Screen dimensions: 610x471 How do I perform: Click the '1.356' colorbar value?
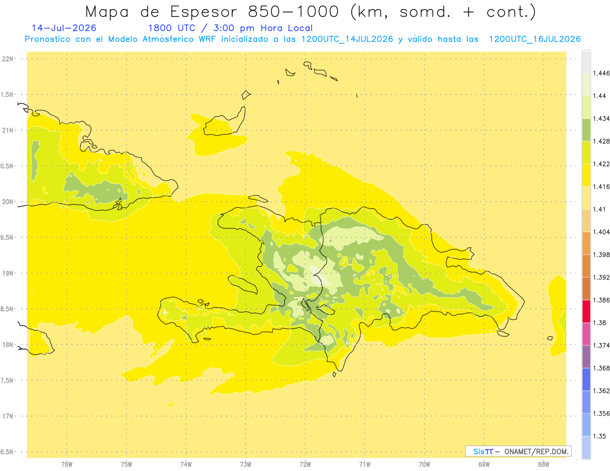(x=601, y=414)
